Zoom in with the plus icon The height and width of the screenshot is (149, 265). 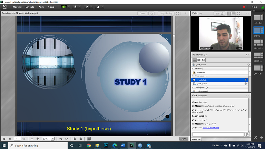(38, 139)
